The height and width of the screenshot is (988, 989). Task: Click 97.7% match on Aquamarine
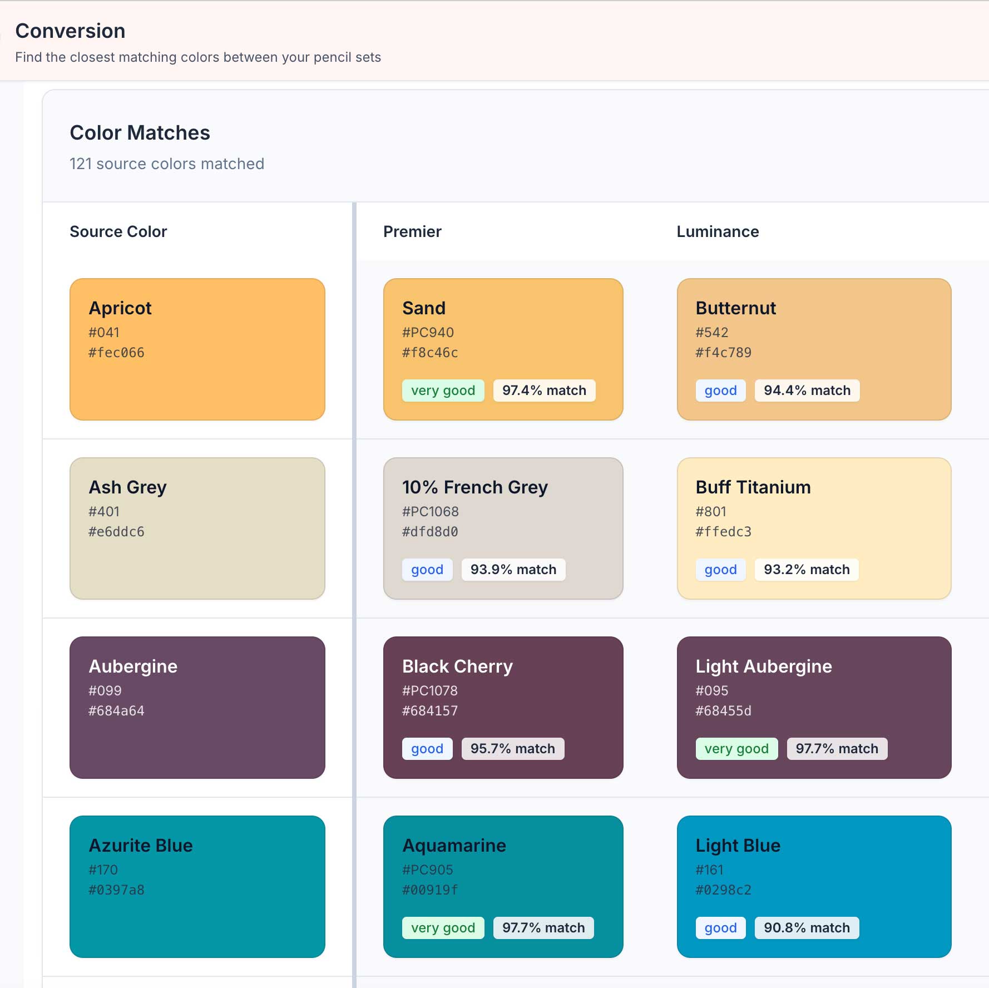click(543, 928)
